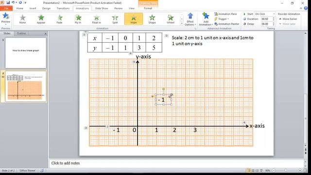Viewport: 311px width, 175px height.
Task: Fit slide to current window icon
Action: tap(305, 171)
